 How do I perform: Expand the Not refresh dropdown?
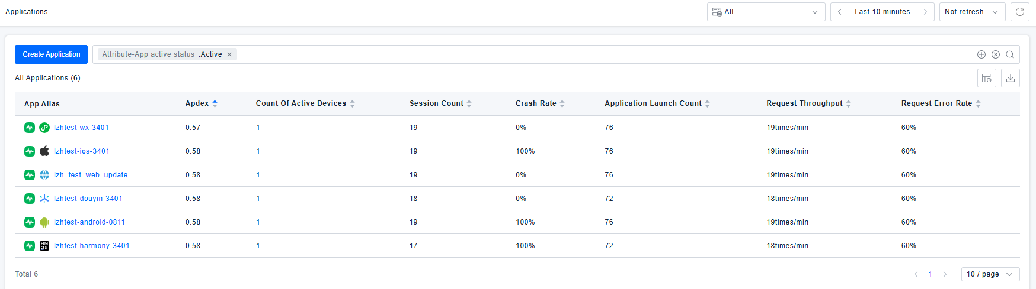pos(972,12)
